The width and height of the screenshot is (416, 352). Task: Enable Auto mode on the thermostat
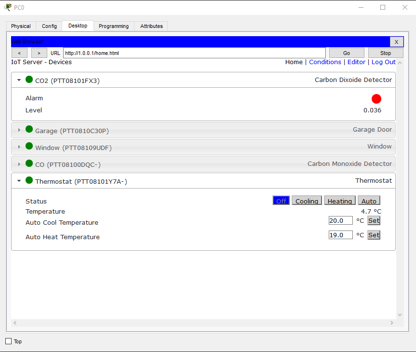coord(369,201)
